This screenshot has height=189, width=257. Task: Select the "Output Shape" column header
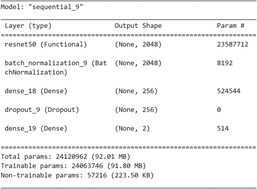tap(138, 26)
